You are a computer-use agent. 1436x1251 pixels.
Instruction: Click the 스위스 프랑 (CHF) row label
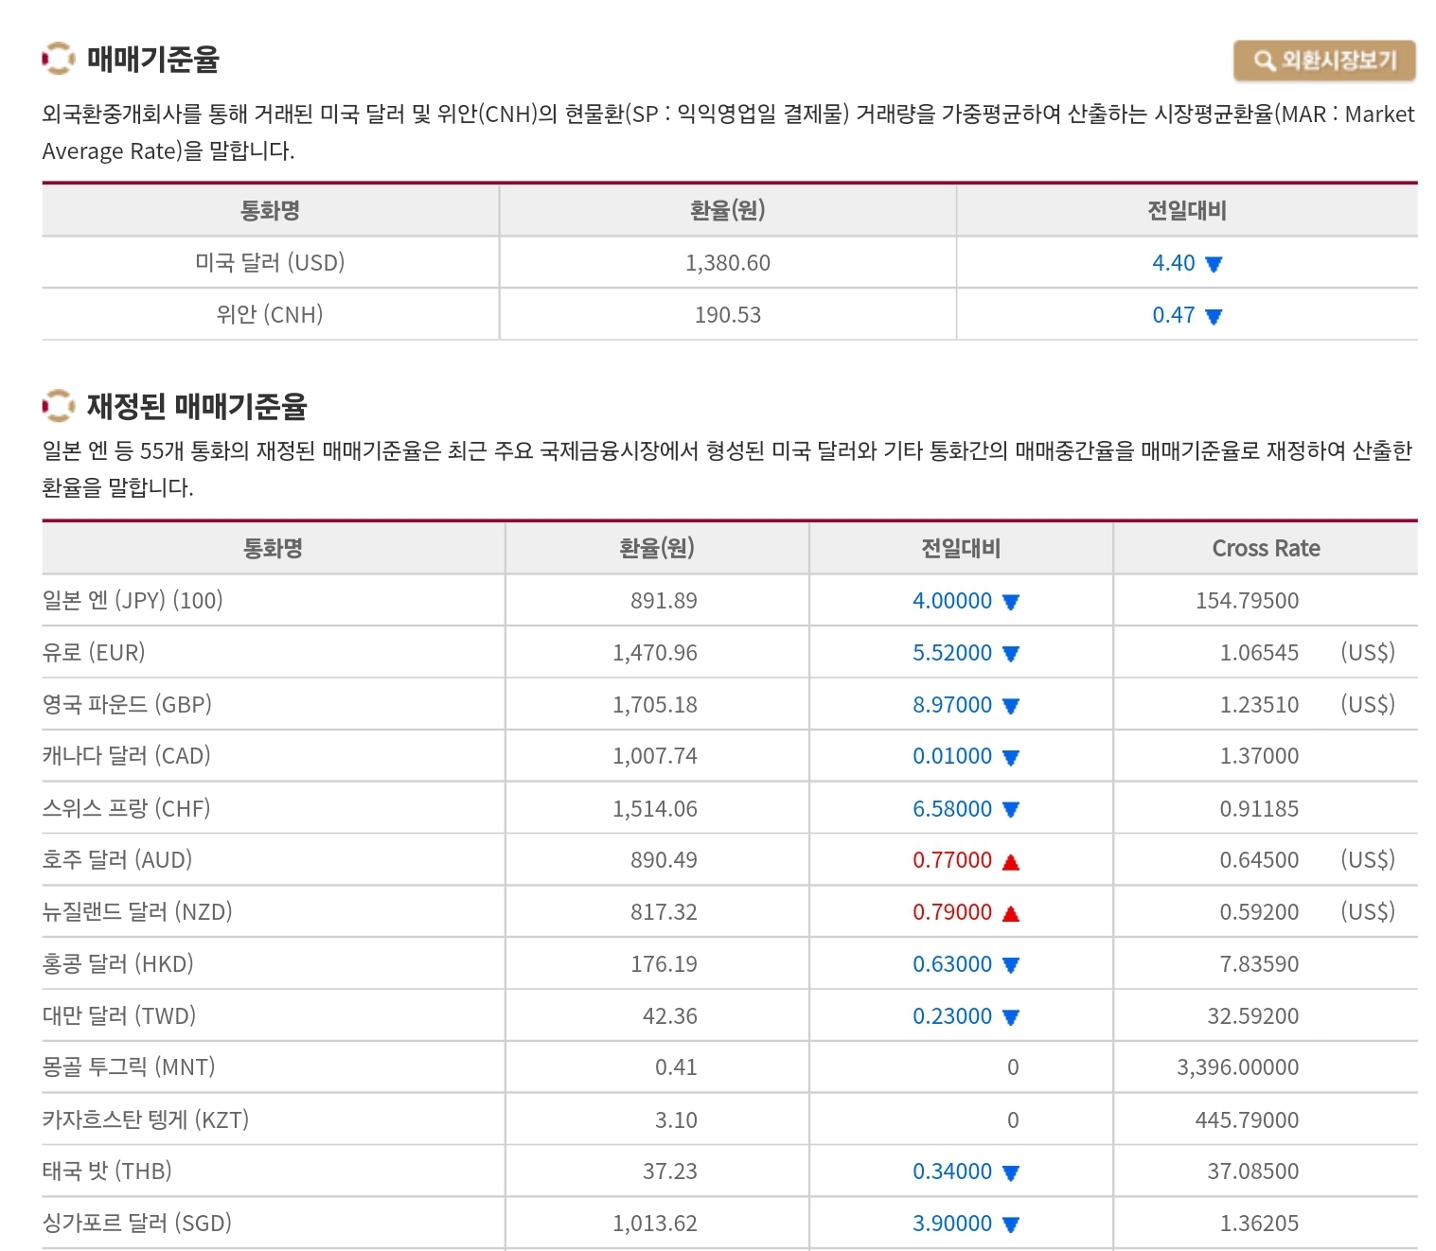click(127, 808)
